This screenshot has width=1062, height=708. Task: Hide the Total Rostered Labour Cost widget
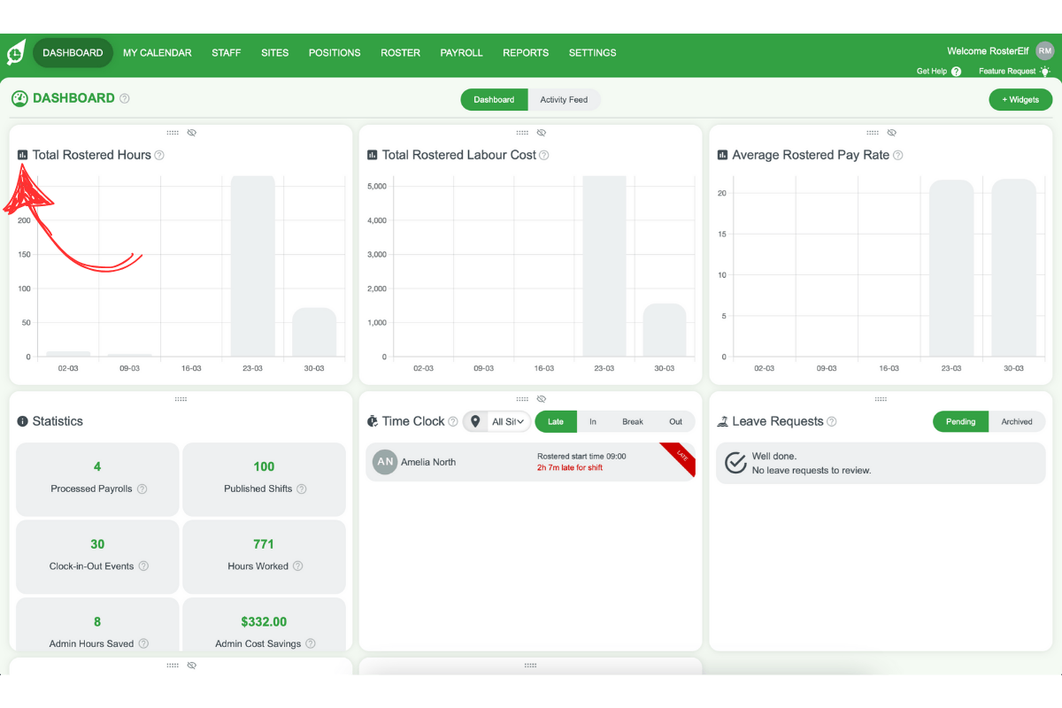[x=542, y=133]
